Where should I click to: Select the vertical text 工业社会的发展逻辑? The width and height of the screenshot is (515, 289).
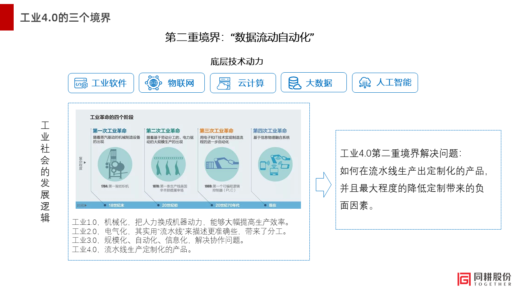(45, 172)
